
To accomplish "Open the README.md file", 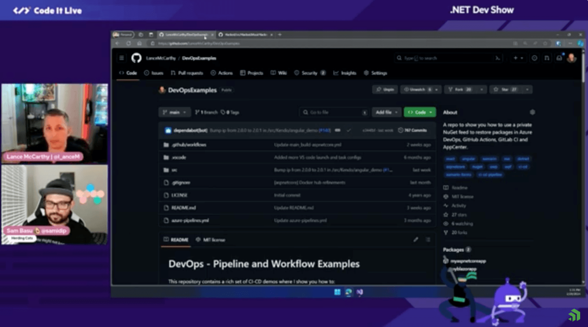I will [x=183, y=208].
